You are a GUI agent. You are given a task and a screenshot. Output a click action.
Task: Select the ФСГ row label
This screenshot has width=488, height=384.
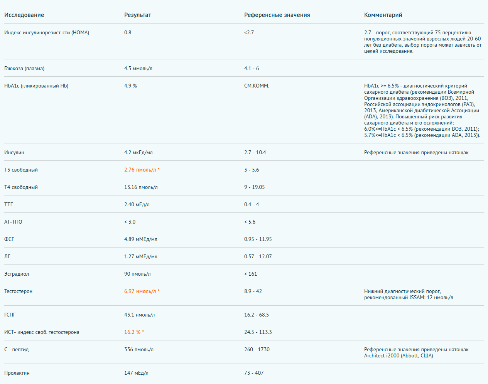click(x=9, y=239)
